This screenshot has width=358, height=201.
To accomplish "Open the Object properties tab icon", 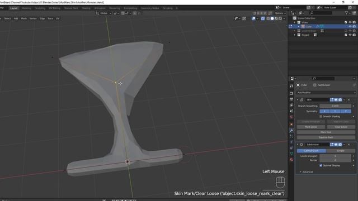I will tap(291, 125).
